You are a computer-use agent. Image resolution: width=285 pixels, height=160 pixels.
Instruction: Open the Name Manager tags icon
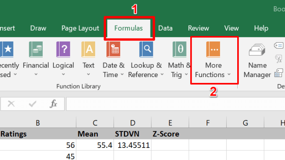coord(257,49)
